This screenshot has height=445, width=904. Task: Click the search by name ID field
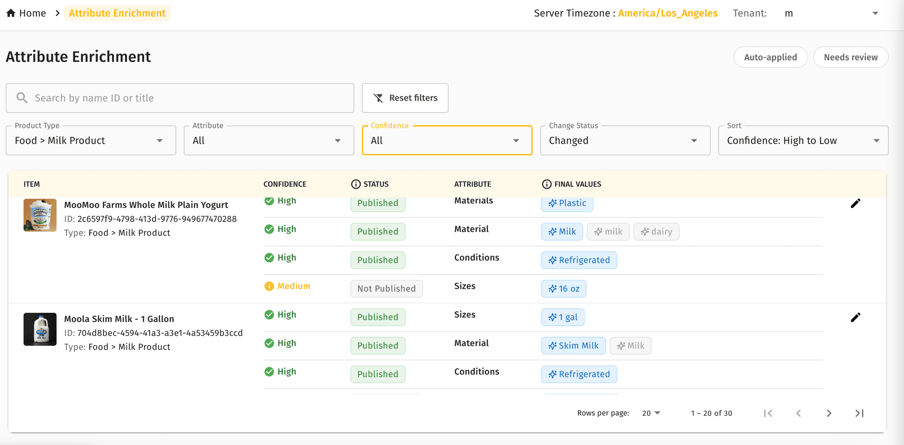(x=180, y=98)
